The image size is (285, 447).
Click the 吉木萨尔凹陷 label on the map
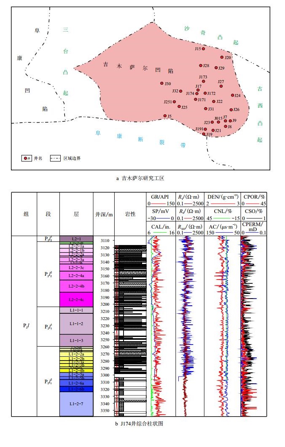pyautogui.click(x=139, y=68)
